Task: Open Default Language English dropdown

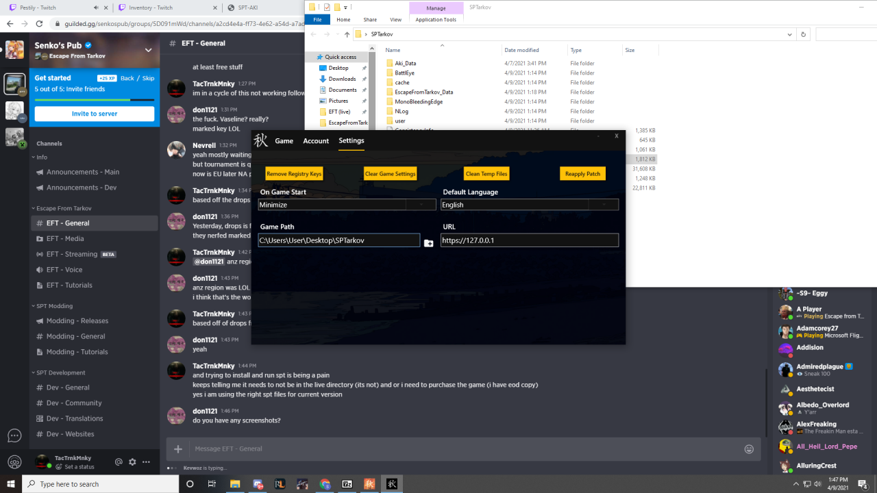Action: [530, 205]
